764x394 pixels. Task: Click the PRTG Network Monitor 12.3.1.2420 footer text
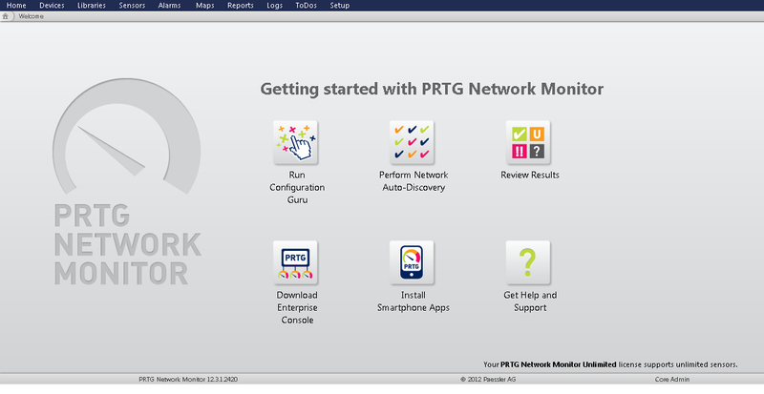(188, 379)
